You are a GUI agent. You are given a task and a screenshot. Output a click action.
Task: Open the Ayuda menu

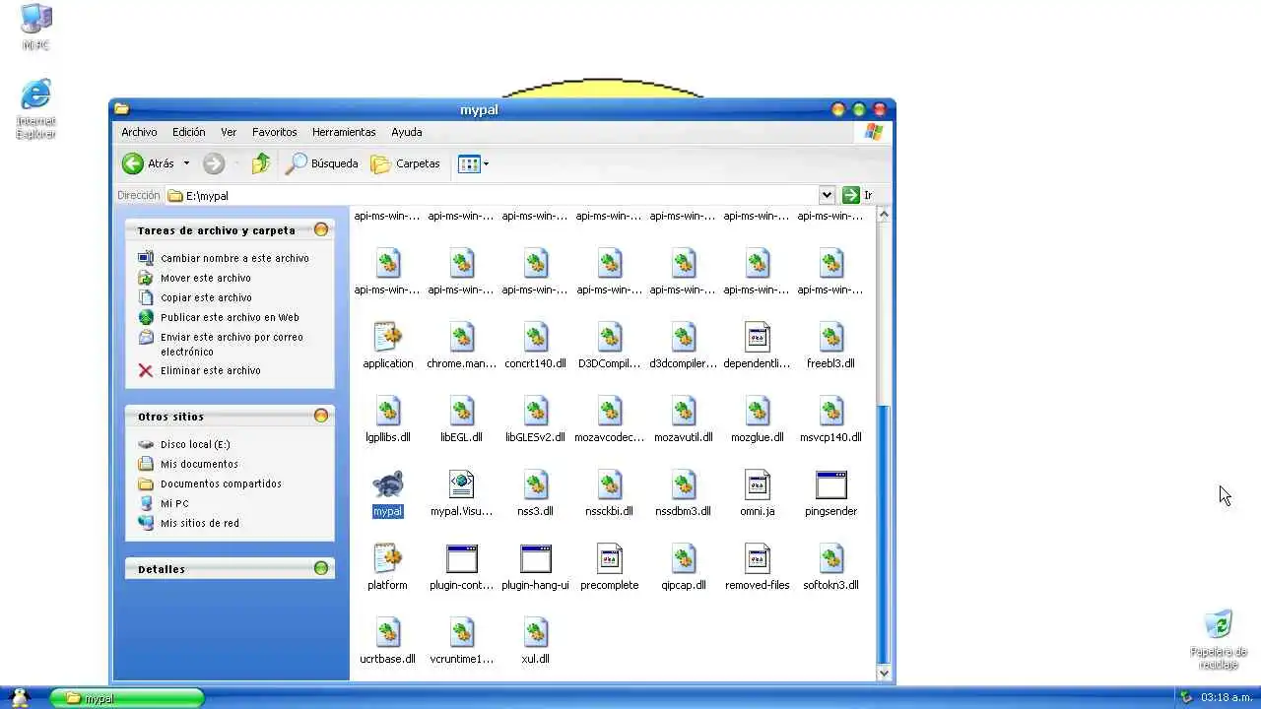coord(407,132)
